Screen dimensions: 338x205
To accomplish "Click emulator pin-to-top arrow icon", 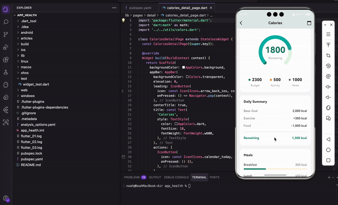I will [328, 45].
